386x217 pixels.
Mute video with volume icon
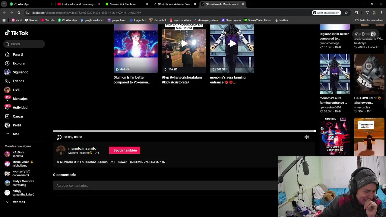click(307, 137)
